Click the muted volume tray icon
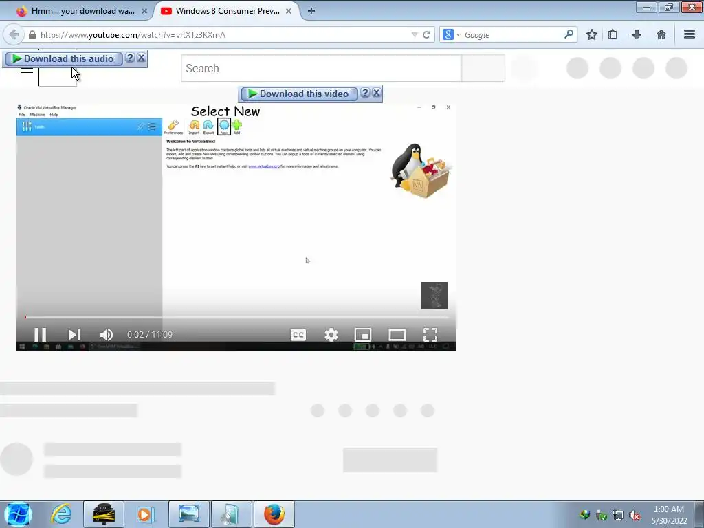This screenshot has width=704, height=528. click(x=635, y=515)
